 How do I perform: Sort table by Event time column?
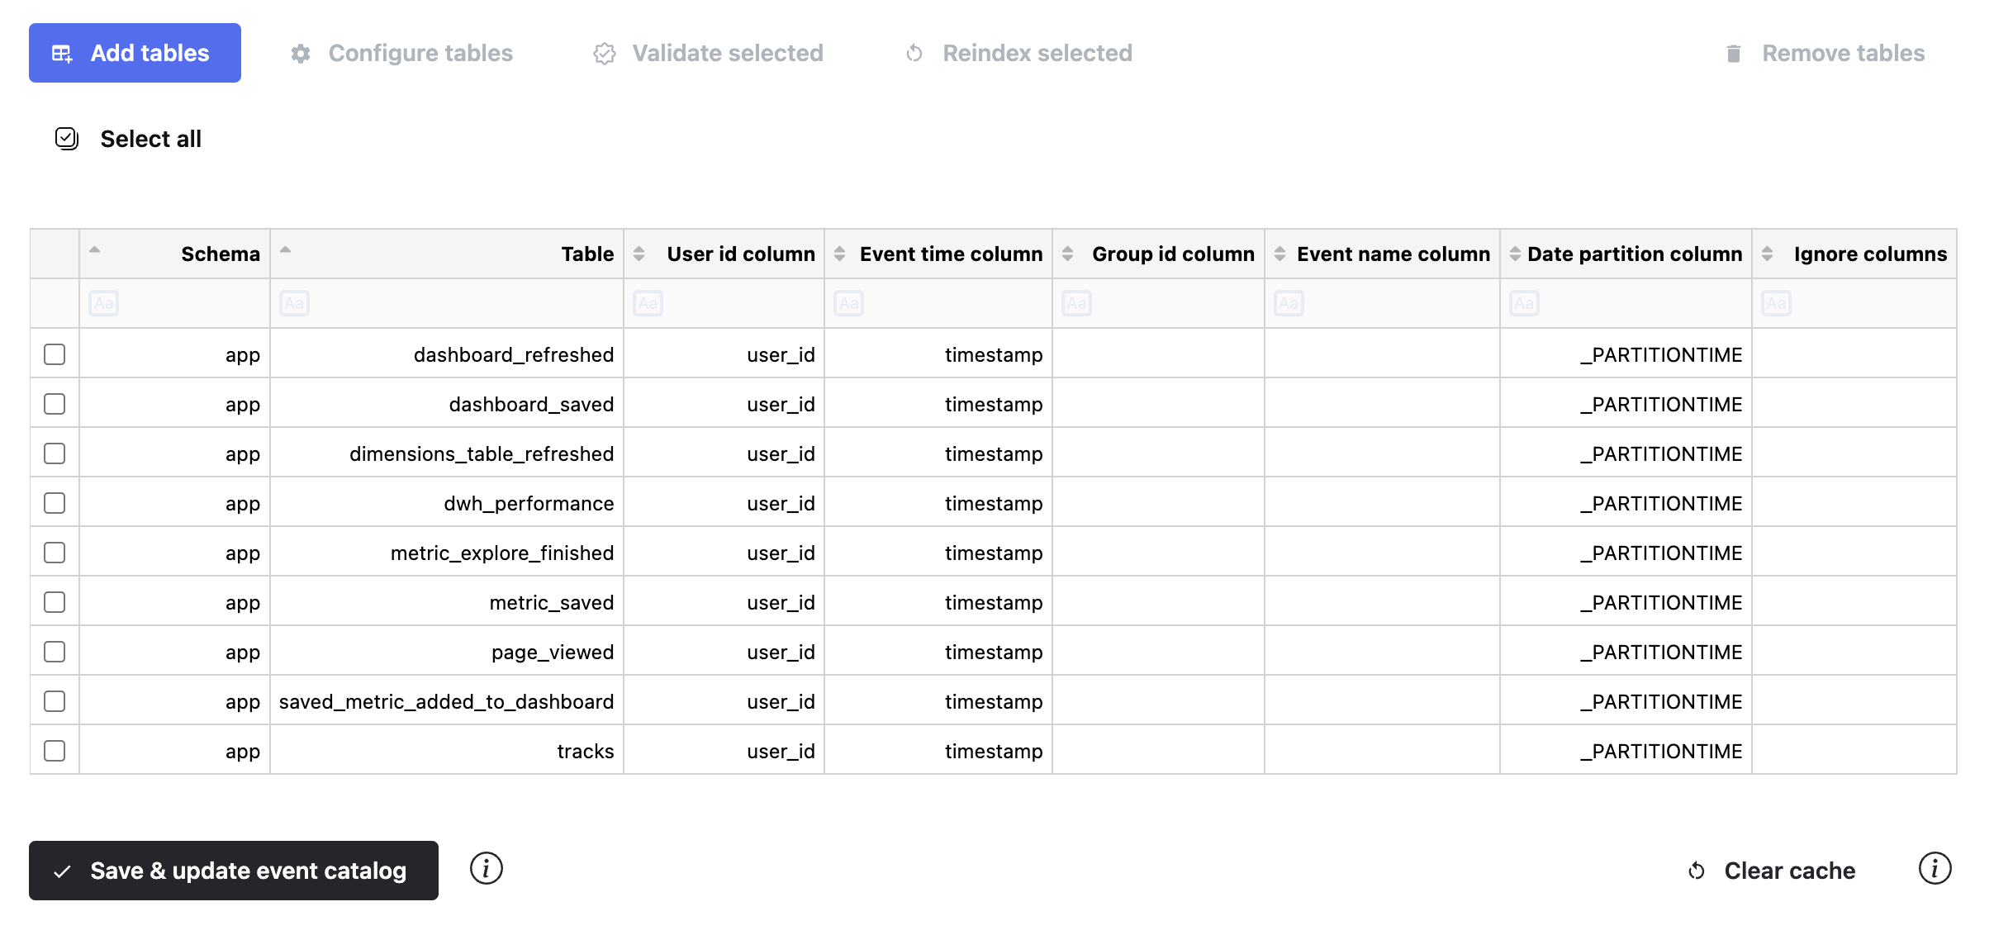(x=840, y=254)
